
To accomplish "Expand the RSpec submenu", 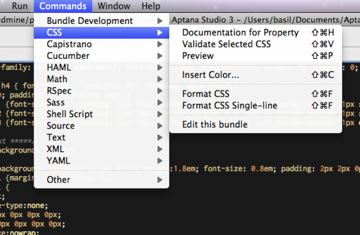I will (60, 91).
